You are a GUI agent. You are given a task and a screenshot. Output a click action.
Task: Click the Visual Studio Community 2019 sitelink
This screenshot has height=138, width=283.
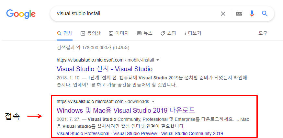pos(192,134)
